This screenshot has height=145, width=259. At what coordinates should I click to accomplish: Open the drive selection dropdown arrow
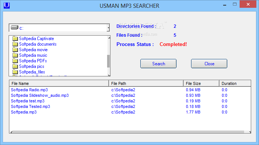tap(108, 28)
